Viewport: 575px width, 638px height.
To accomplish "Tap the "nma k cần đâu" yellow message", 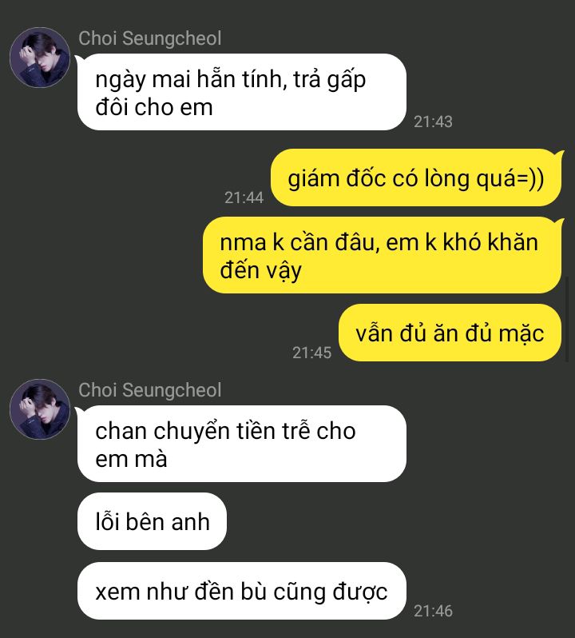I will (x=382, y=255).
